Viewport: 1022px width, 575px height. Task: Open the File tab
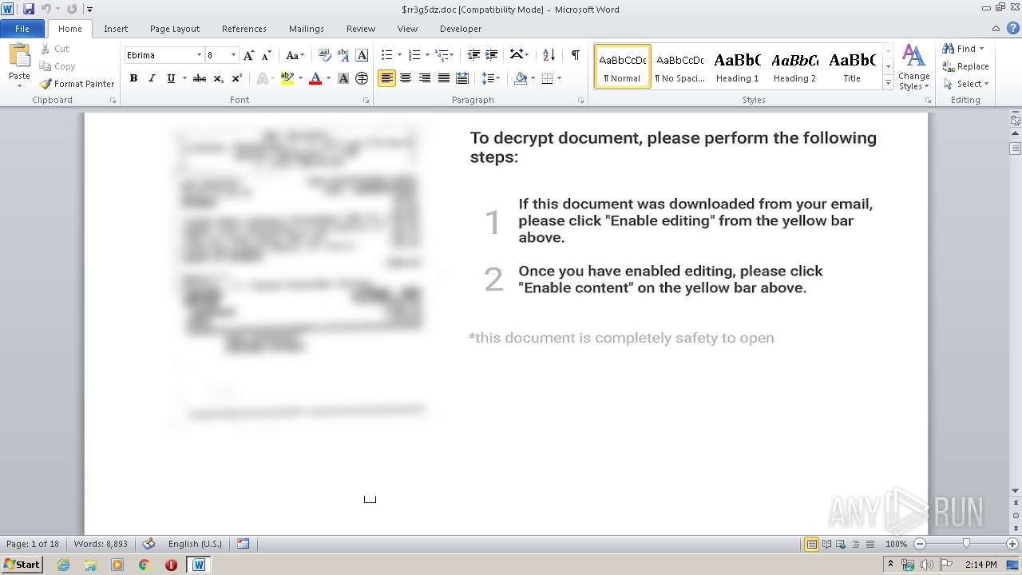(22, 29)
